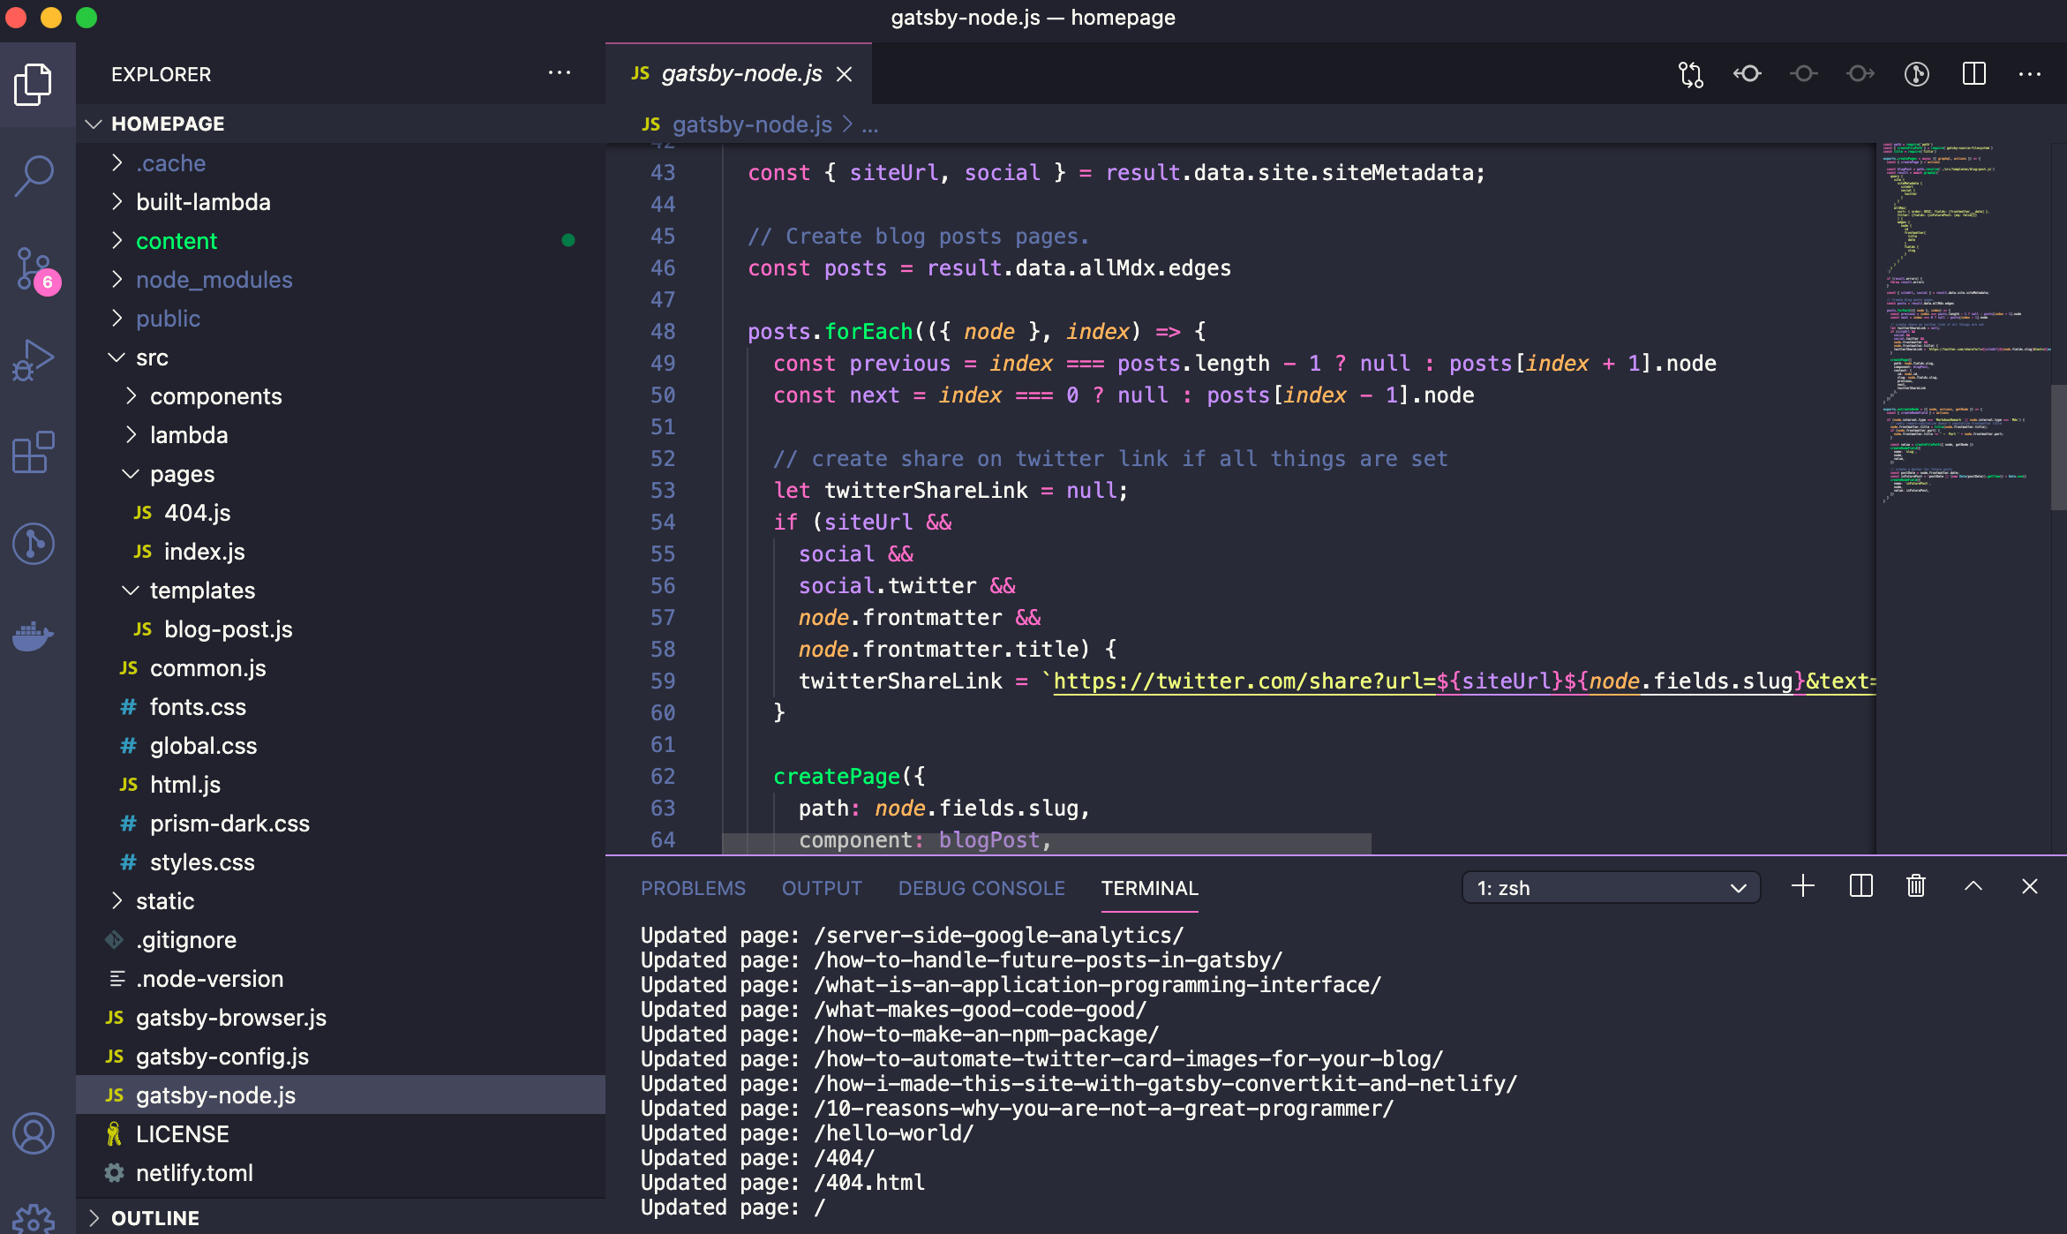Switch to the DEBUG CONSOLE tab

(x=981, y=888)
